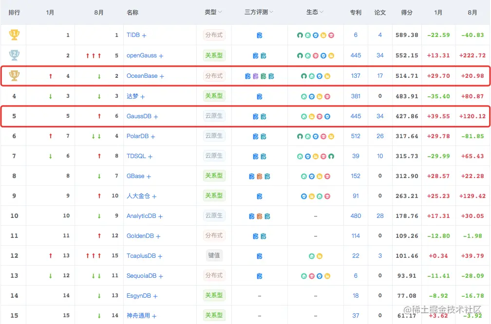The height and width of the screenshot is (324, 491).
Task: Open the openGauss database link
Action: [142, 55]
